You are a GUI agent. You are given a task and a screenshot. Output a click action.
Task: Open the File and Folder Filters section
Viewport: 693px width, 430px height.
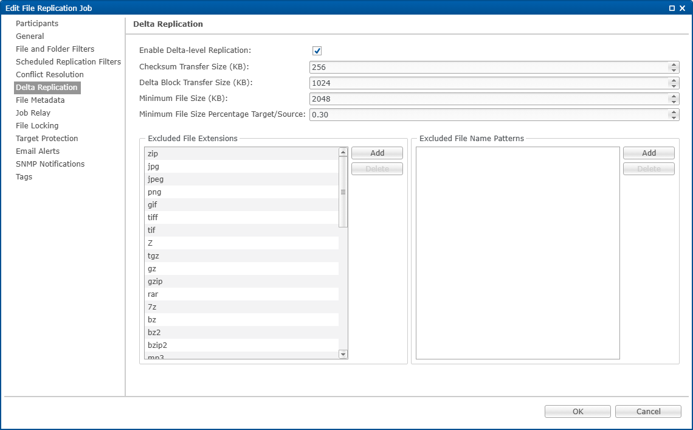pyautogui.click(x=55, y=49)
